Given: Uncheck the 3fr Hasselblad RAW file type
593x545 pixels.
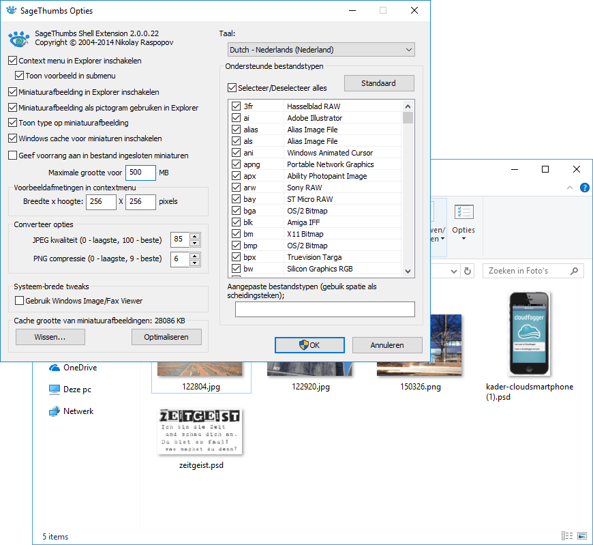Looking at the screenshot, I should [237, 106].
